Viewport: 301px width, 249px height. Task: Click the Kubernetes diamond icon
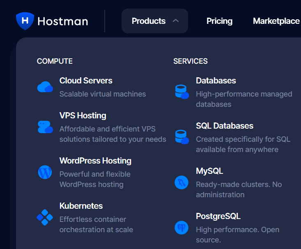coord(45,217)
